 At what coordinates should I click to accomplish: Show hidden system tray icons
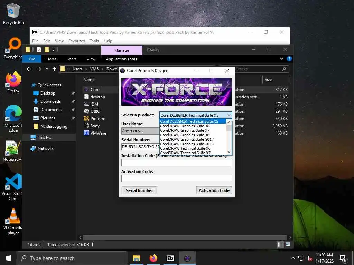(292, 258)
